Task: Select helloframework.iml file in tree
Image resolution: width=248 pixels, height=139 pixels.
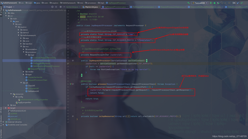Action: tap(17, 111)
